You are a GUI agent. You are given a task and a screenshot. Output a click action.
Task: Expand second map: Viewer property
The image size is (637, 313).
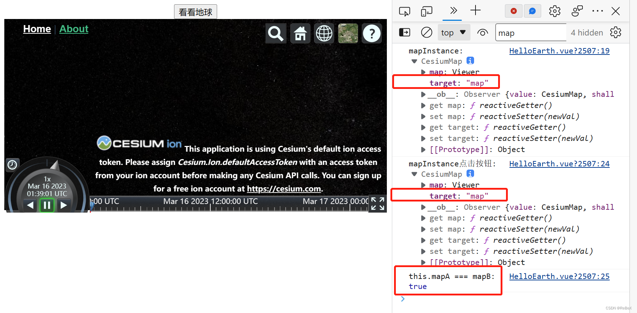pyautogui.click(x=423, y=185)
